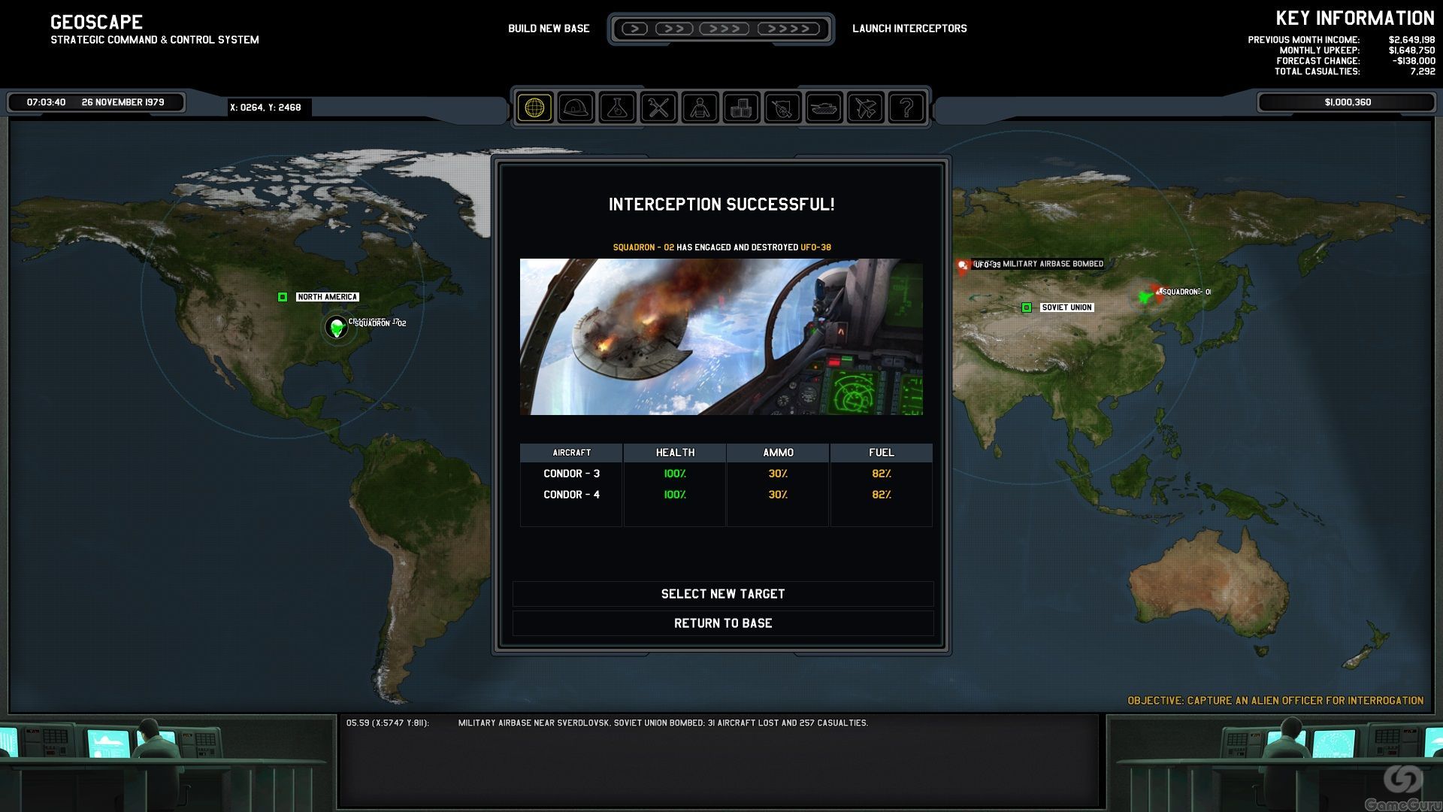This screenshot has height=812, width=1443.
Task: Click the objective capture alien officer text
Action: pos(1275,701)
